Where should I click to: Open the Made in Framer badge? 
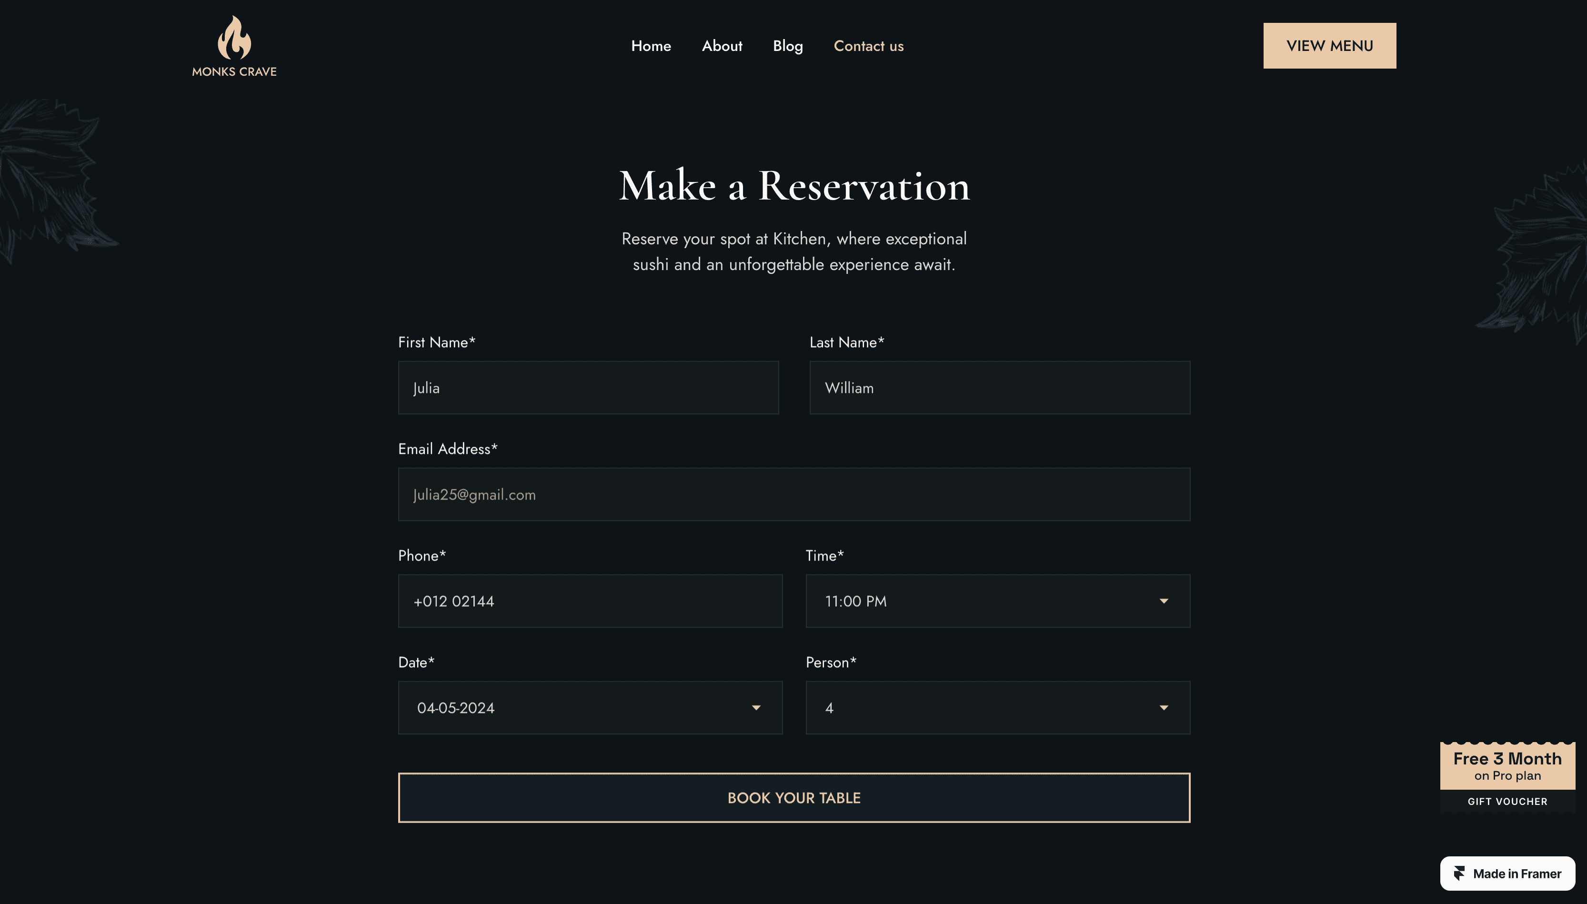[x=1515, y=874]
